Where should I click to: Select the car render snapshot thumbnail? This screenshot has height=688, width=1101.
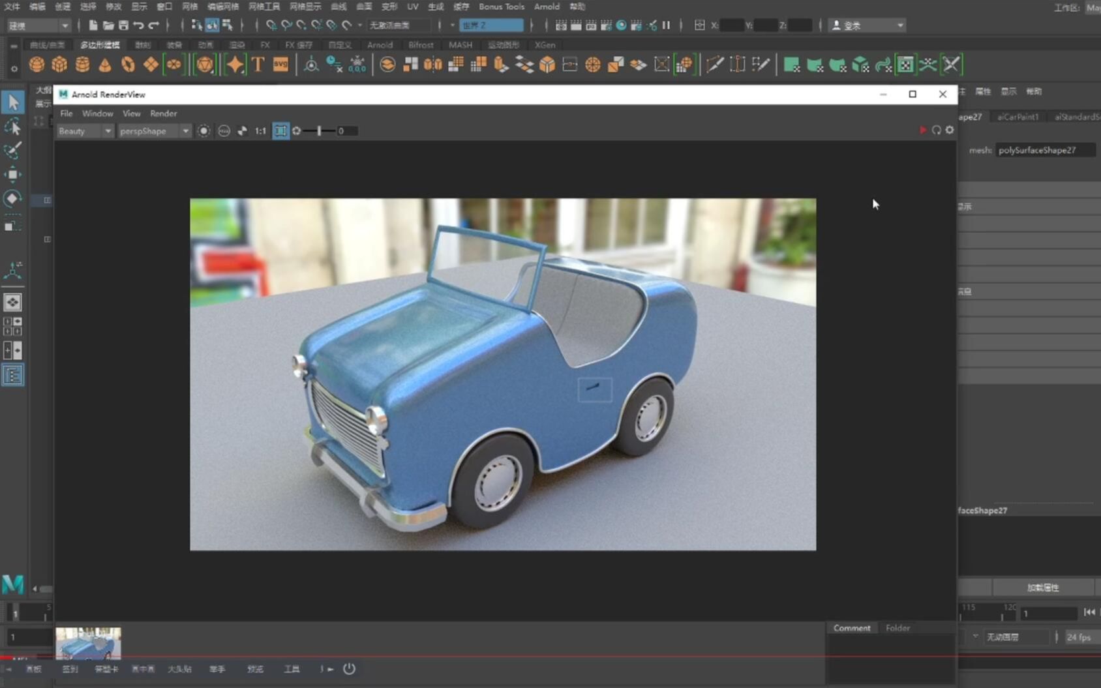tap(88, 642)
